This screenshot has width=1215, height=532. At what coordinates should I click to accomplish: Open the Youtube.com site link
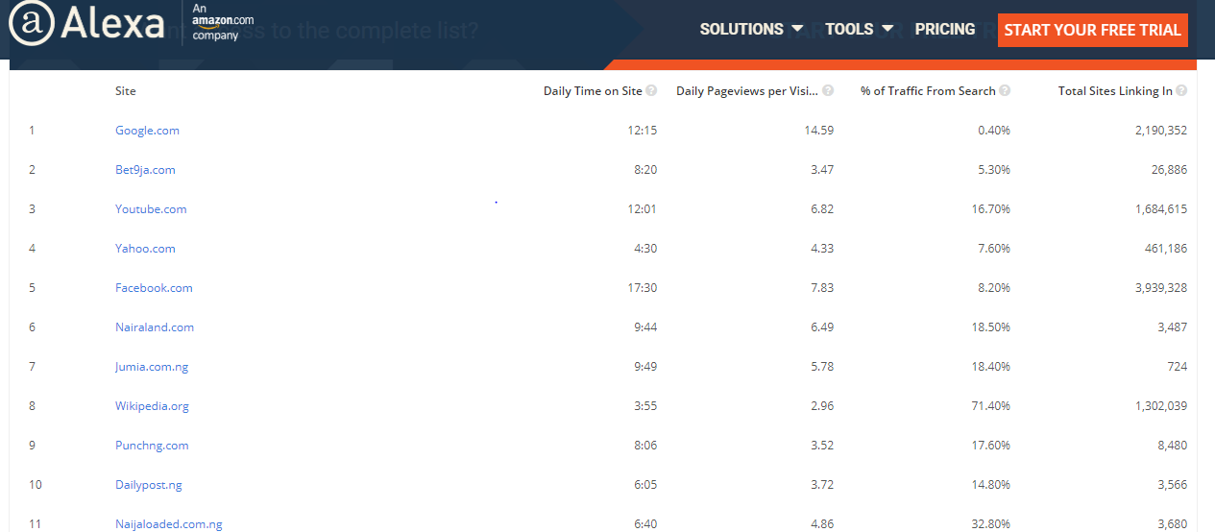[x=151, y=209]
